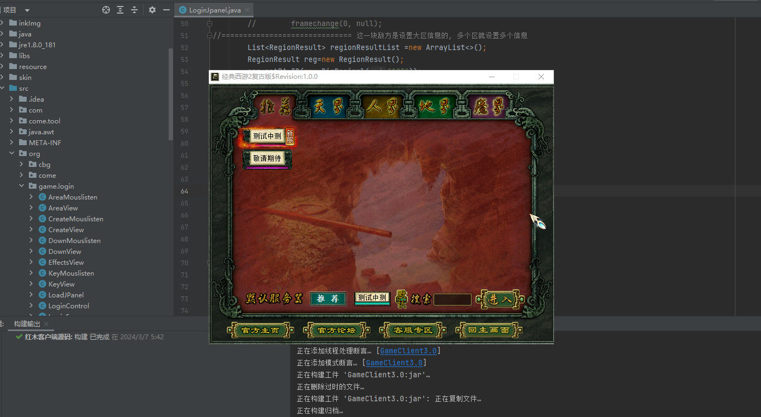761x417 pixels.
Task: Collapse the game.login package
Action: (x=22, y=186)
